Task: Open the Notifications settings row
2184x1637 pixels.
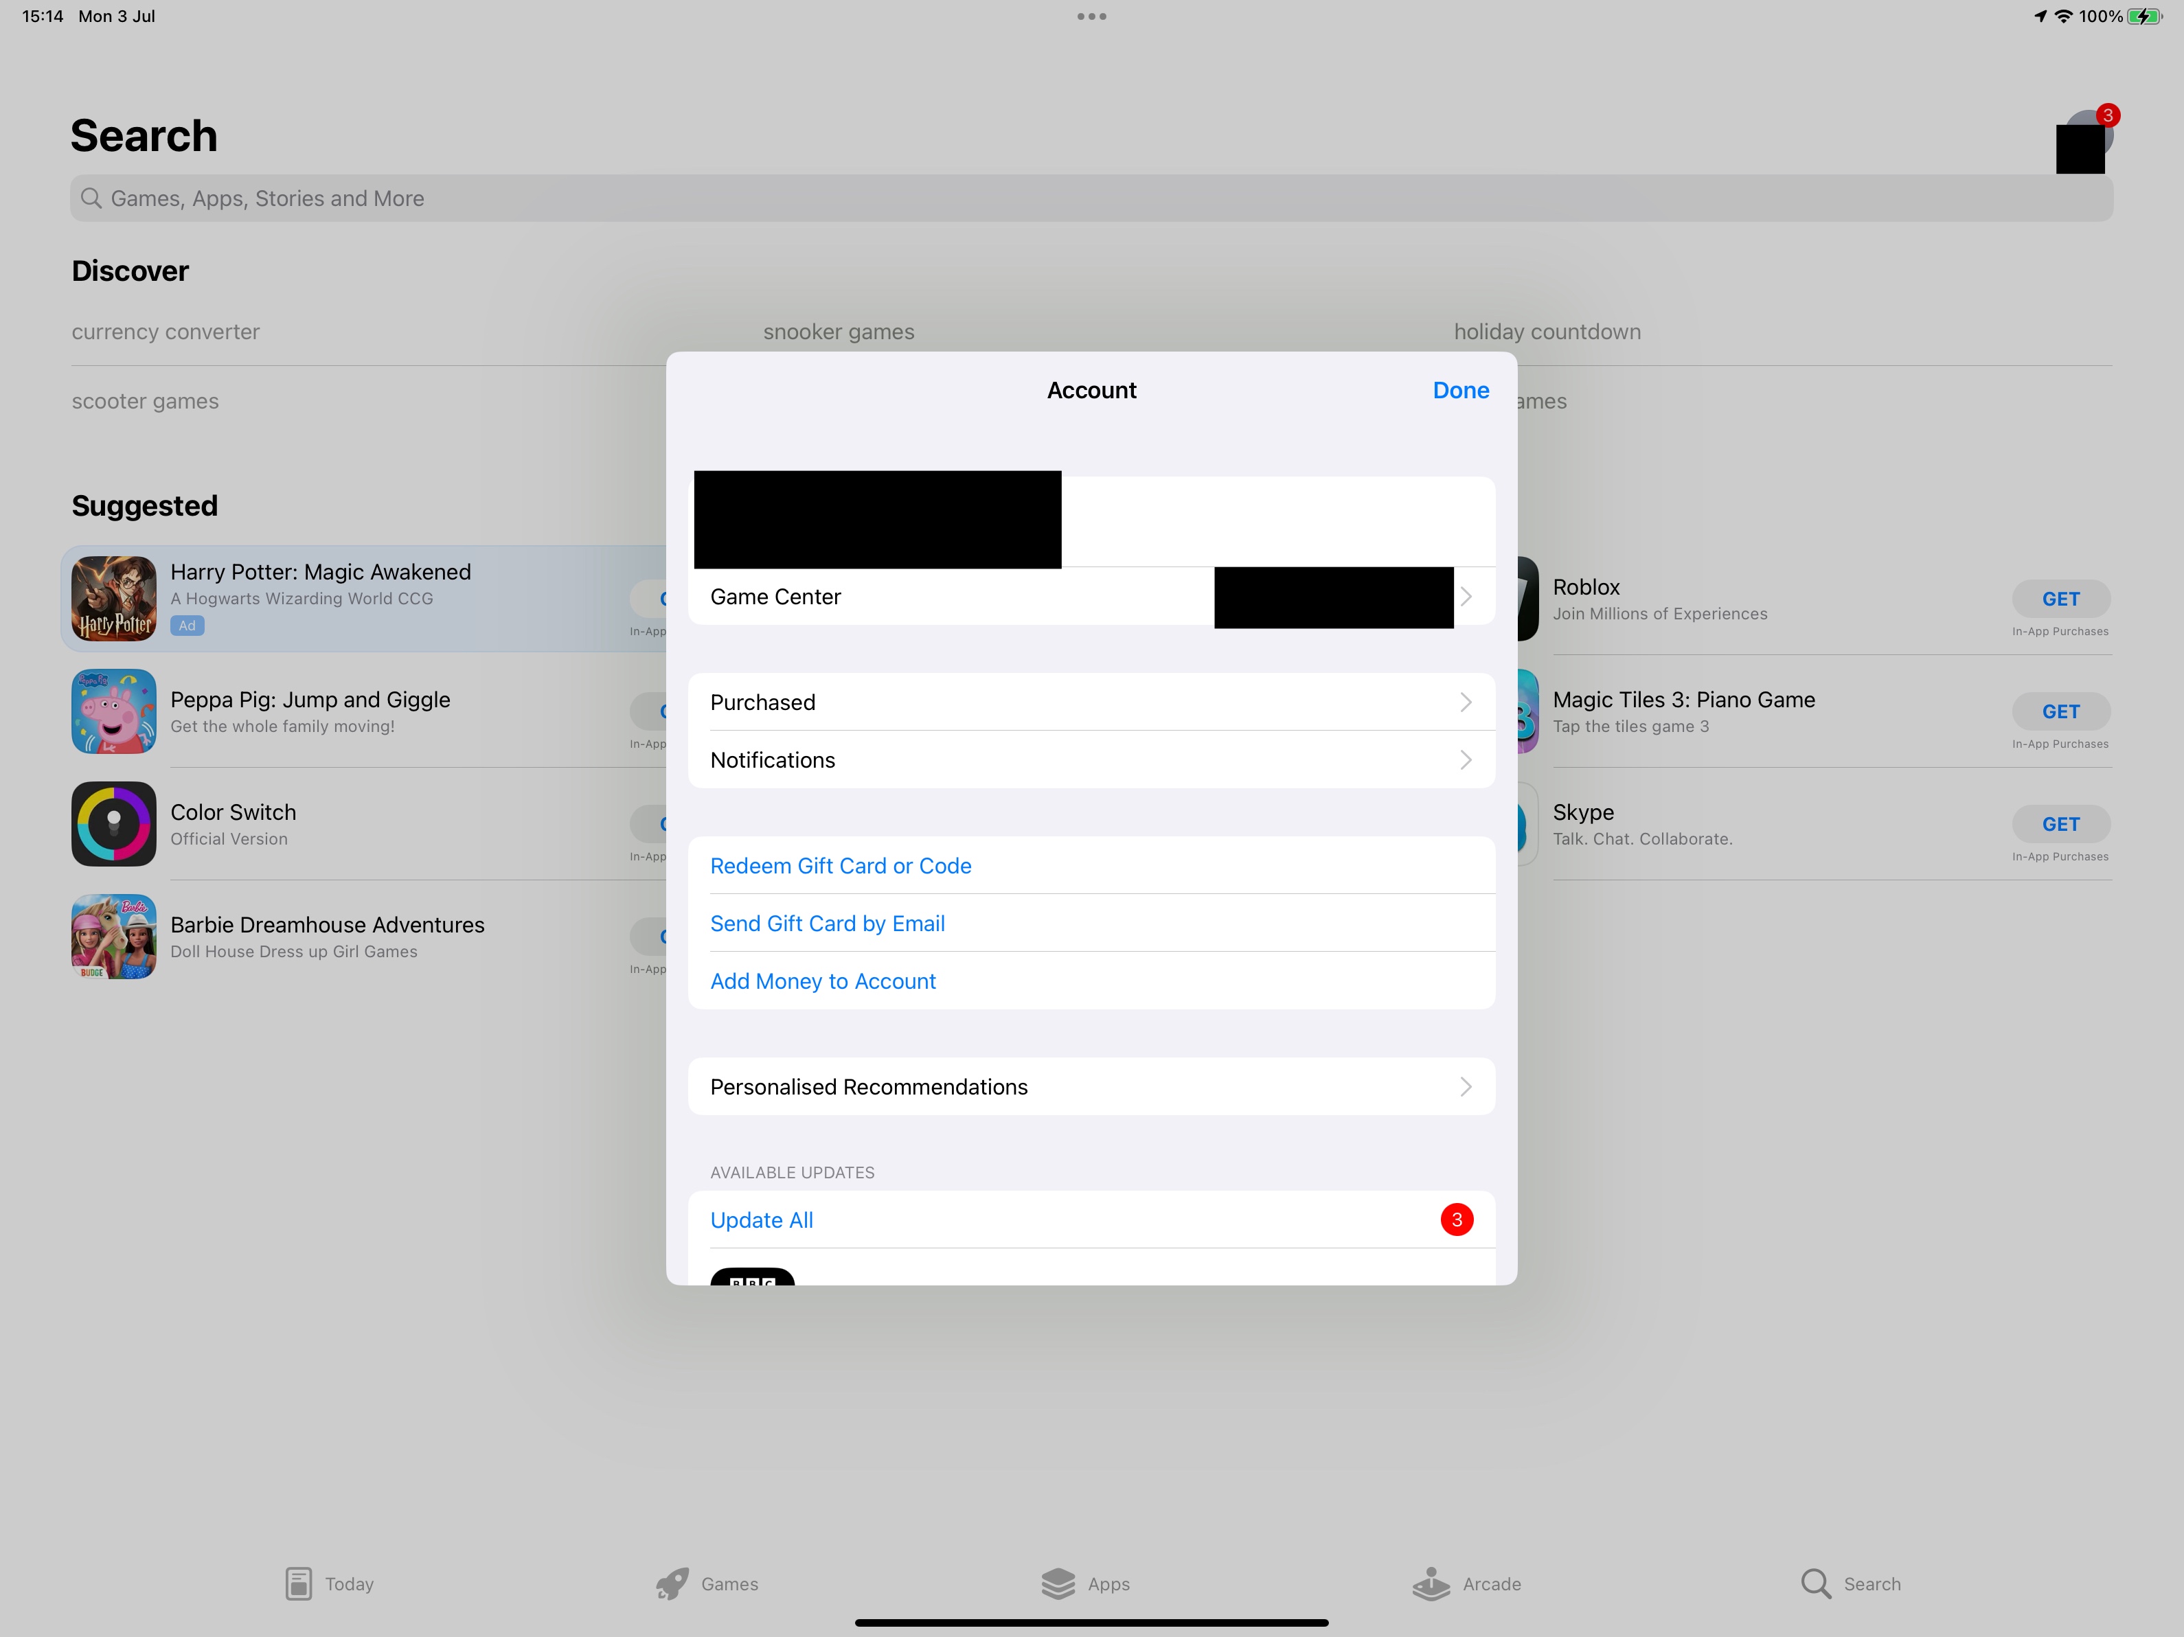Action: [x=1091, y=759]
